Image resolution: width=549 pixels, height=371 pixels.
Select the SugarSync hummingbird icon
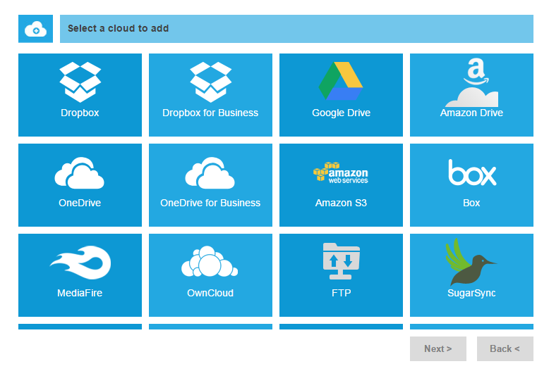[x=470, y=262]
